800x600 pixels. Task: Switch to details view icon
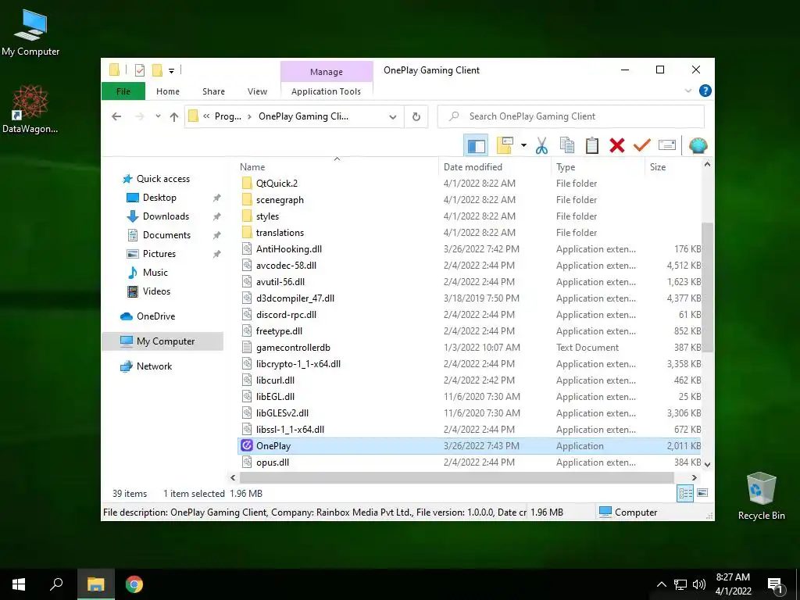pyautogui.click(x=685, y=494)
